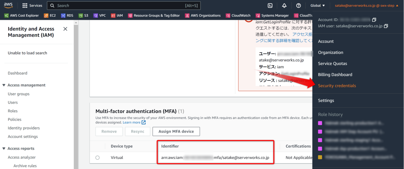The height and width of the screenshot is (169, 404).
Task: Open Billing Dashboard menu item
Action: coord(335,75)
